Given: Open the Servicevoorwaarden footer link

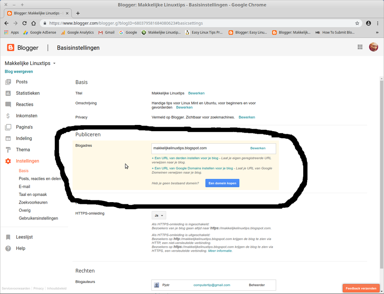Looking at the screenshot, I should coord(16,288).
